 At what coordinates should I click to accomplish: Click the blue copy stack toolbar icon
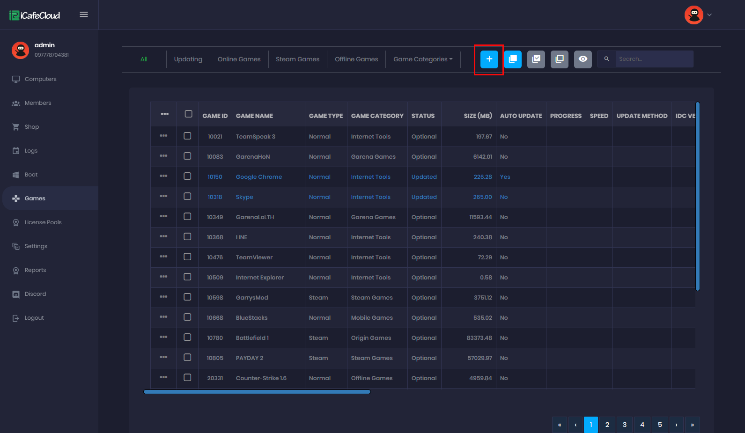tap(513, 59)
